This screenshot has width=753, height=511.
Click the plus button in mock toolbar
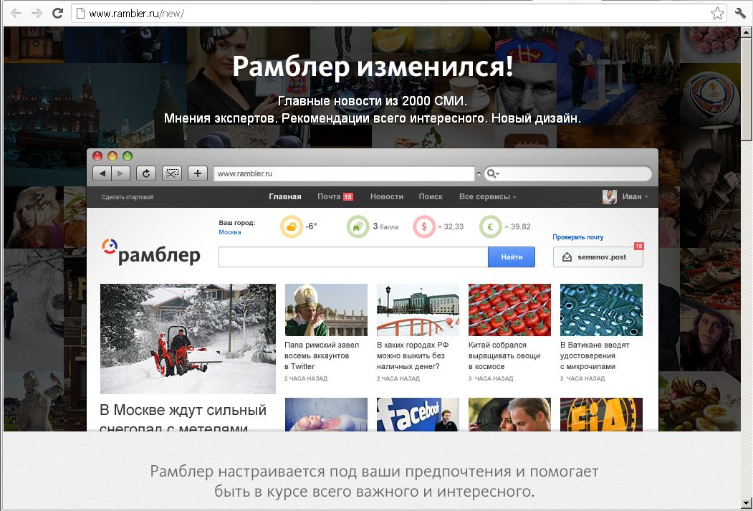pos(198,173)
